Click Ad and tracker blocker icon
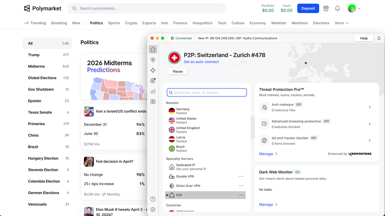385x216 pixels. (x=264, y=141)
